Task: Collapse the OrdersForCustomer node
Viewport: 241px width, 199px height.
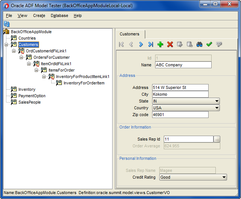Action: click(x=21, y=57)
